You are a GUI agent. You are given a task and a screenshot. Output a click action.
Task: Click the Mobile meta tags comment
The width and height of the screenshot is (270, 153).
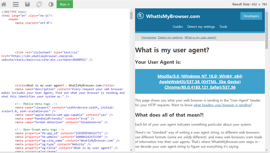pos(36,104)
